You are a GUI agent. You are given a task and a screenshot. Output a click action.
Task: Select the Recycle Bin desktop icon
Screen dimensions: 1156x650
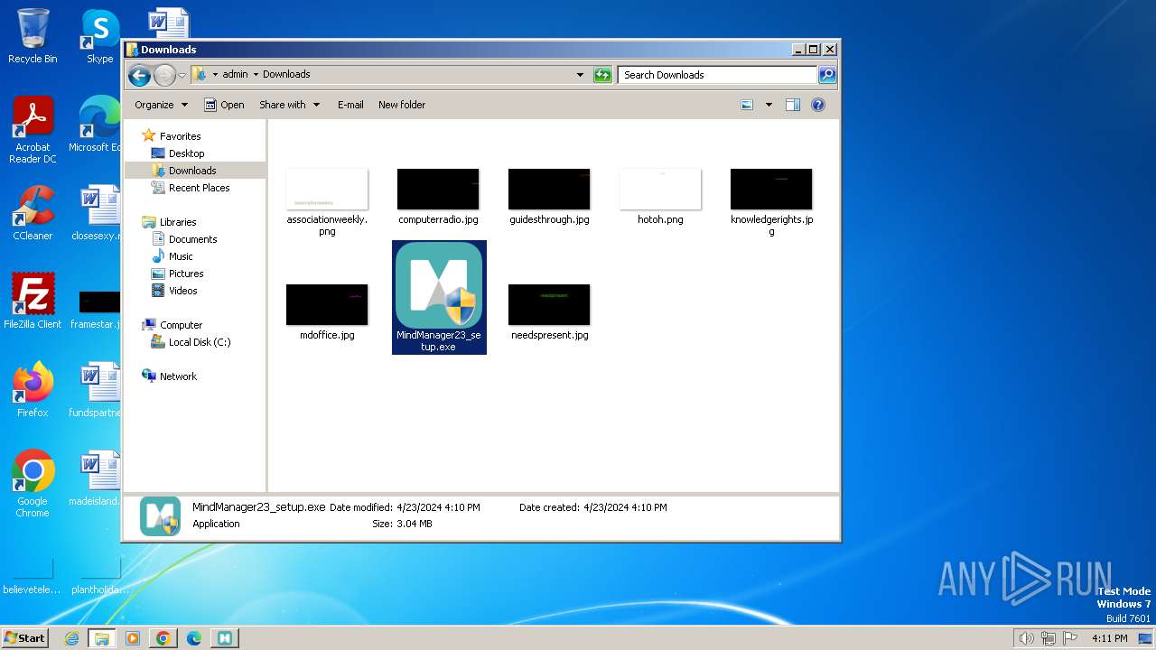[x=33, y=36]
